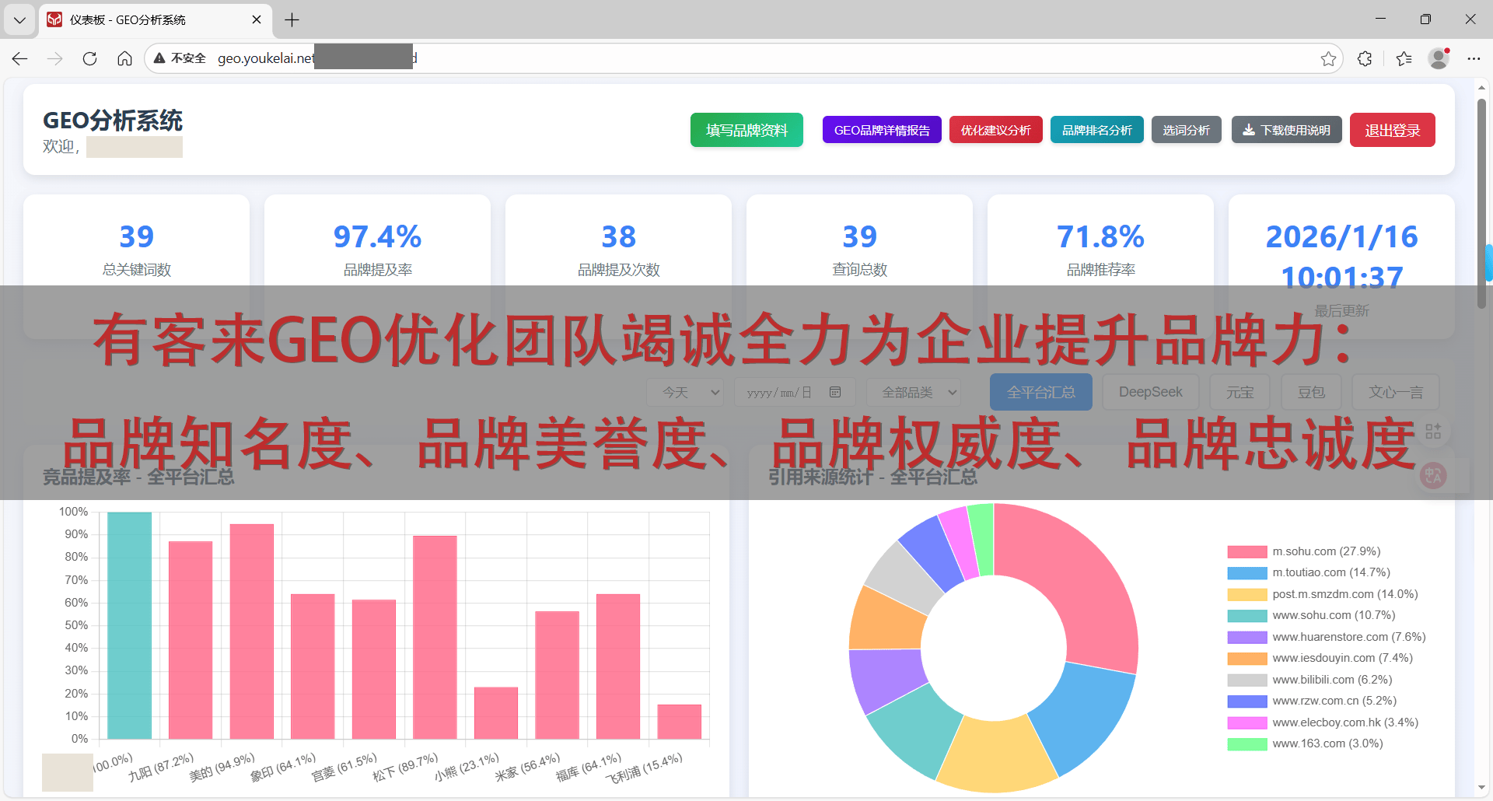This screenshot has width=1493, height=801.
Task: Click the red 退出登录 button
Action: point(1392,130)
